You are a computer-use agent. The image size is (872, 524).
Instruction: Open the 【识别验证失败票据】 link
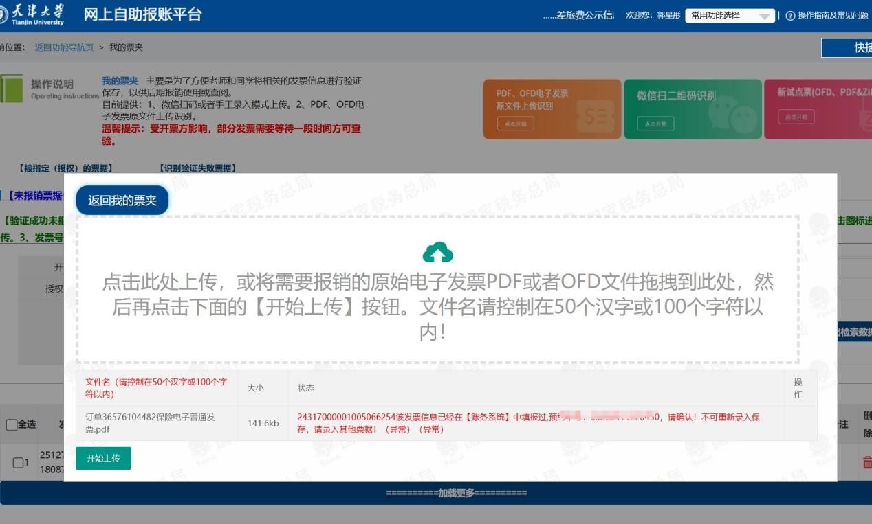(x=197, y=168)
